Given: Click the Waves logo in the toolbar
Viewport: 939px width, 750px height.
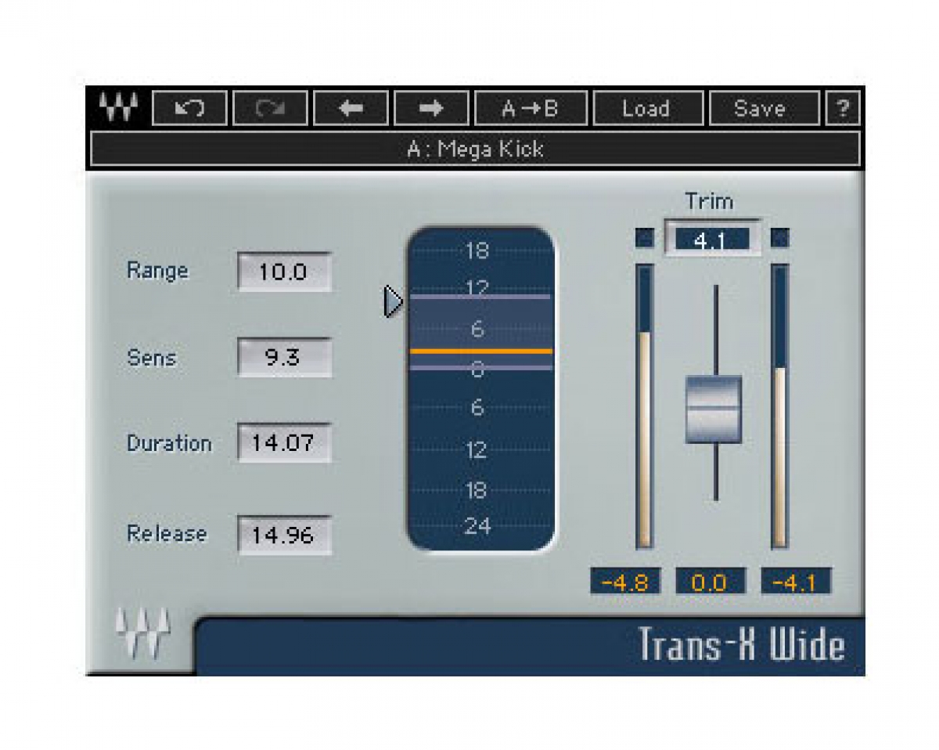Looking at the screenshot, I should coord(118,108).
